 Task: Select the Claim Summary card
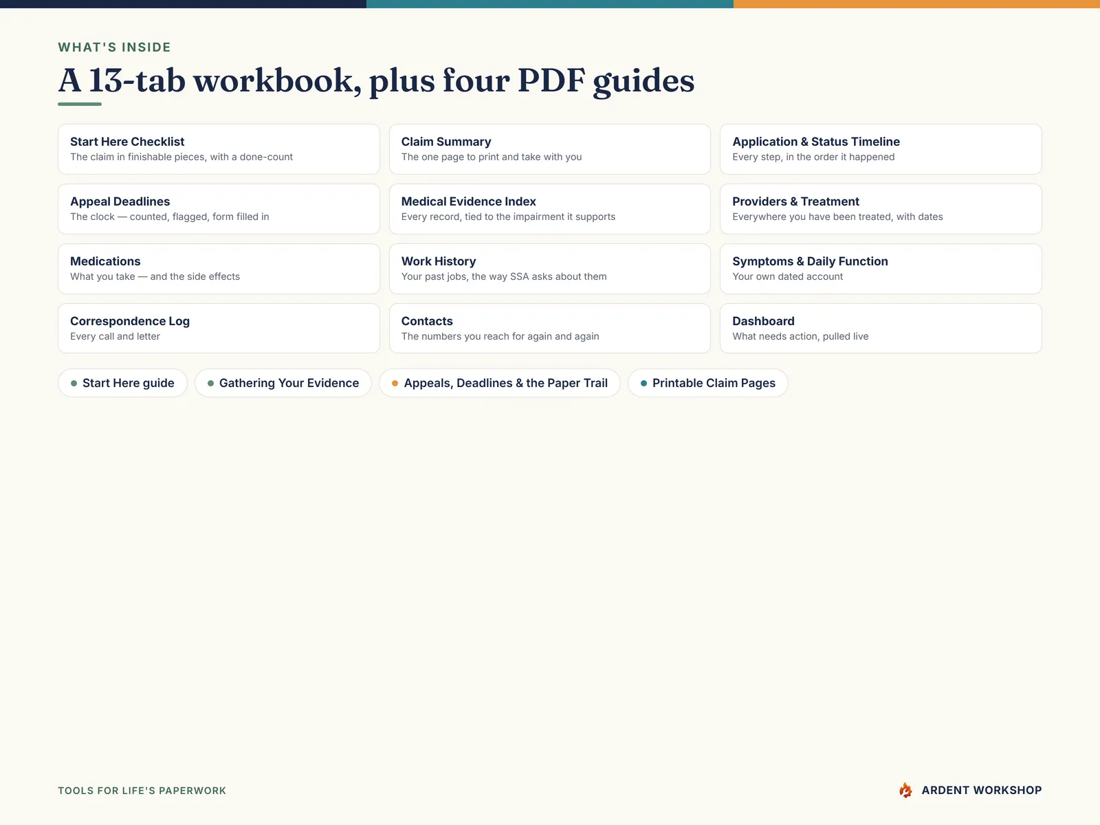pos(550,149)
